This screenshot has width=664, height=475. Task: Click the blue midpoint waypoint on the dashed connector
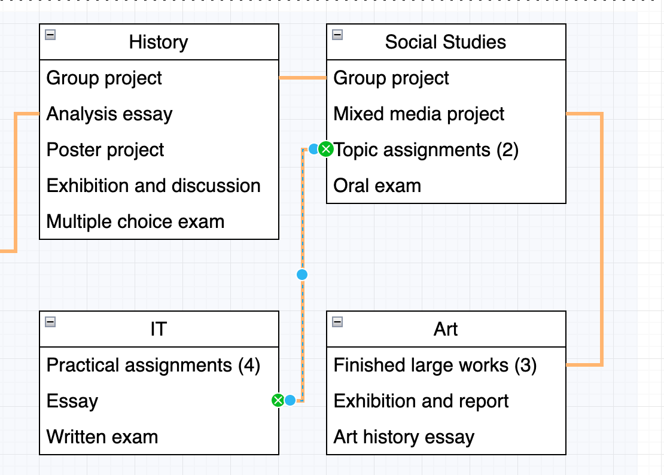click(301, 275)
